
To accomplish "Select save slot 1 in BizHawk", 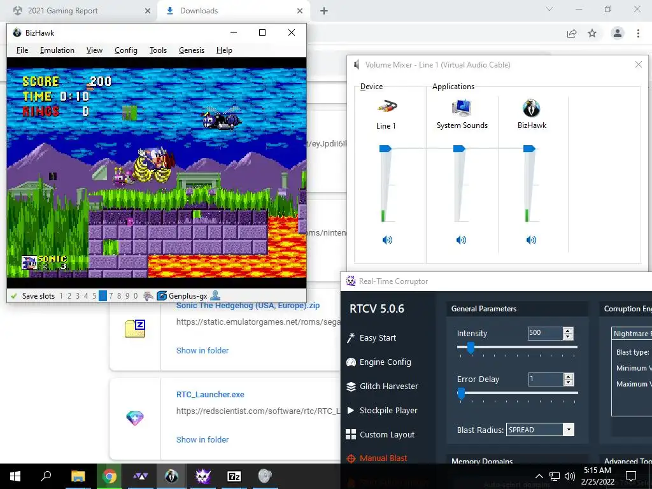I will [61, 296].
